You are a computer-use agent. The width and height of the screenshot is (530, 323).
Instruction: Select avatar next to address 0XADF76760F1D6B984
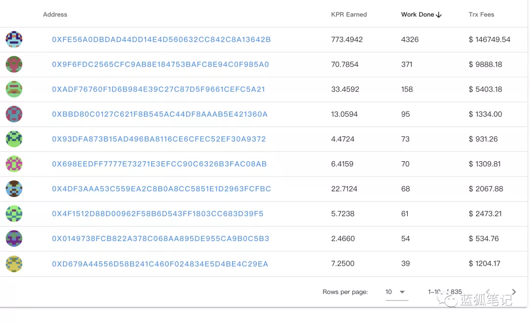click(x=14, y=89)
